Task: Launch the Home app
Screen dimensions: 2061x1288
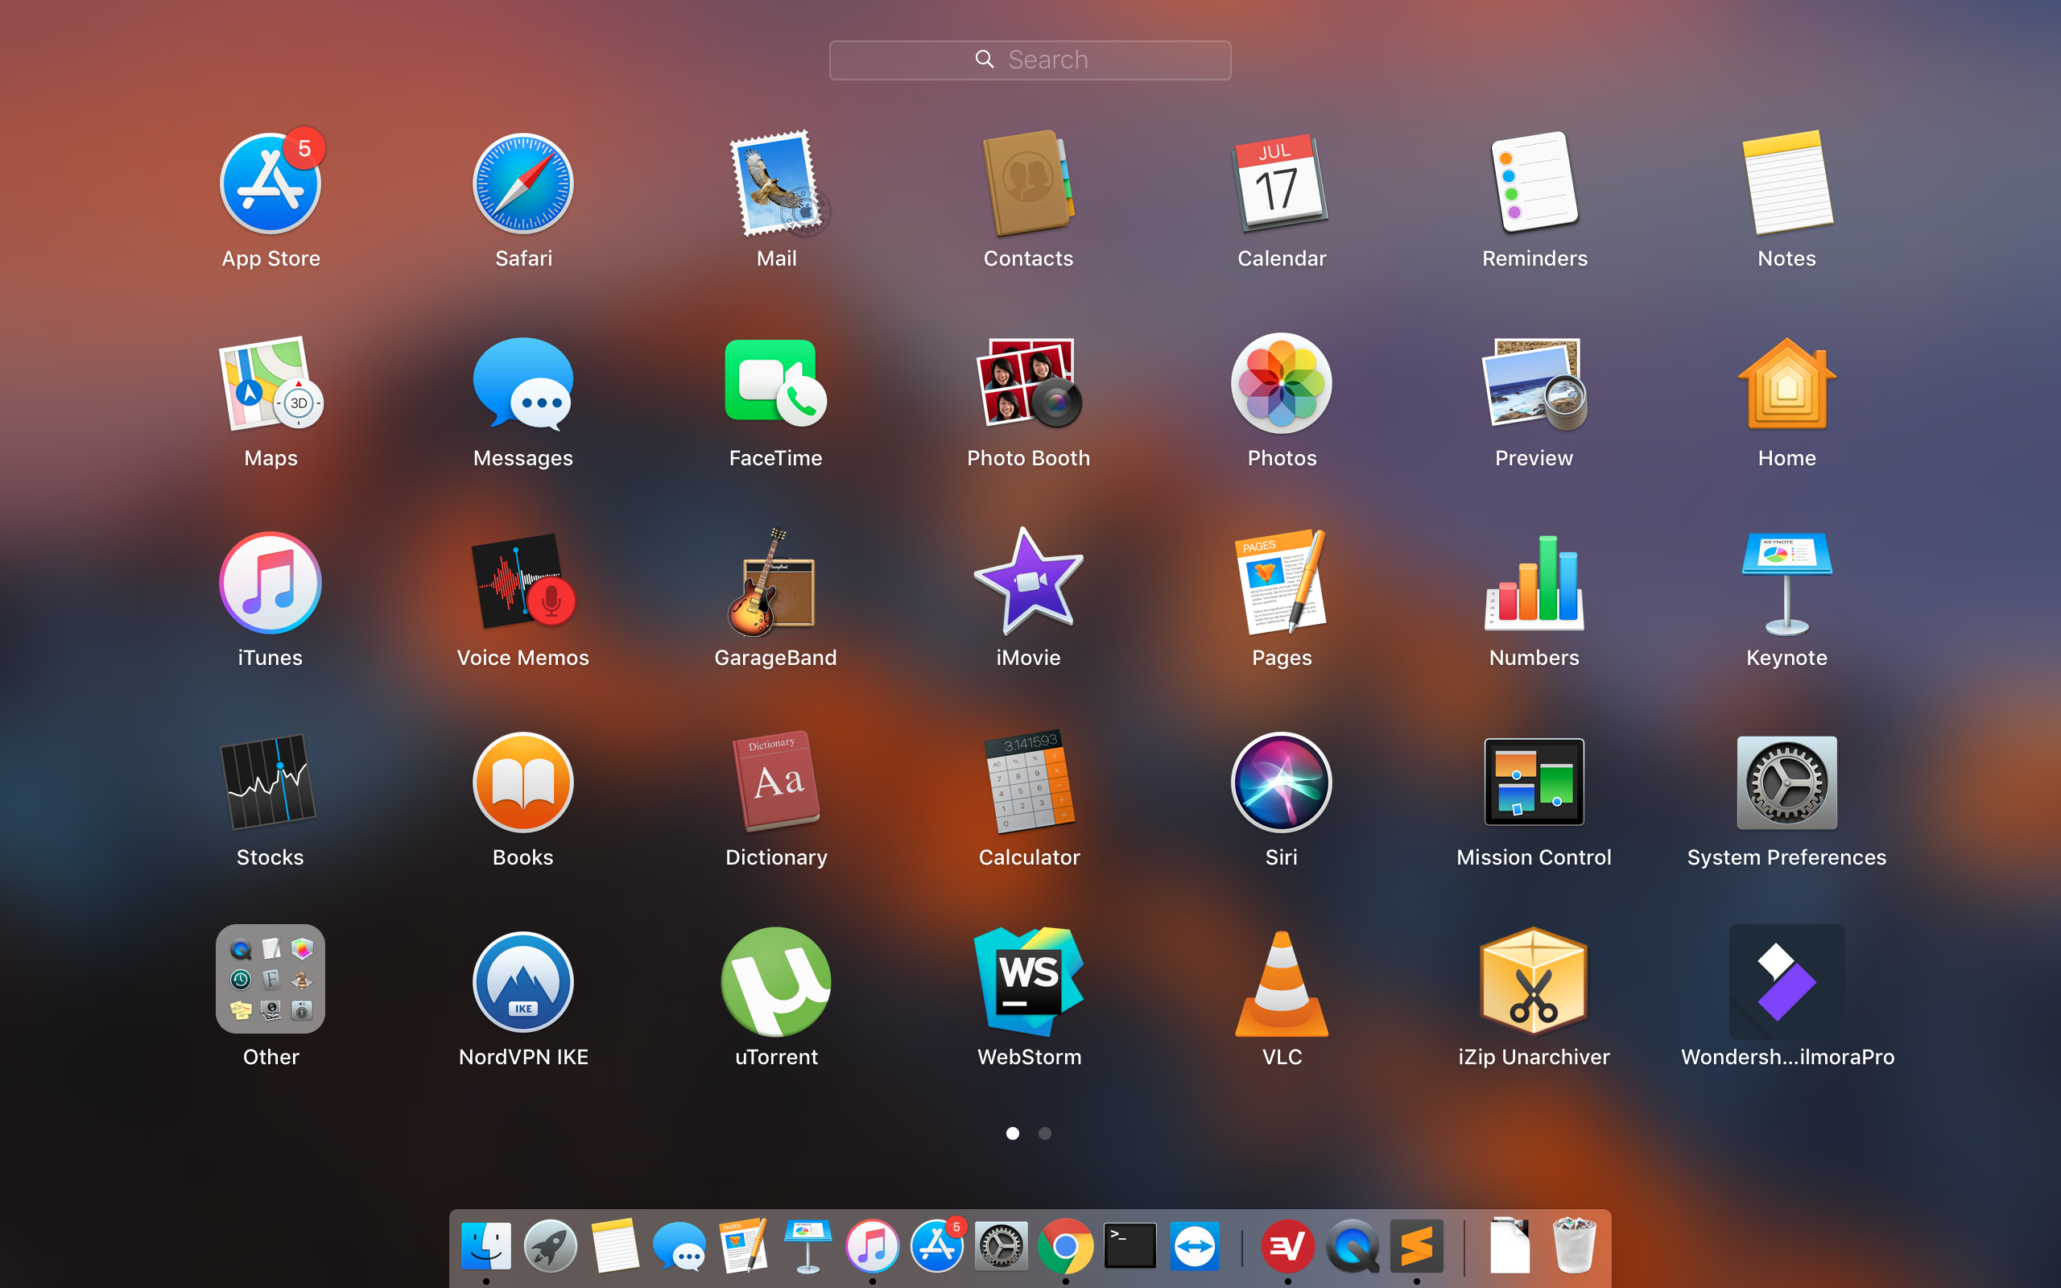Action: pyautogui.click(x=1786, y=383)
